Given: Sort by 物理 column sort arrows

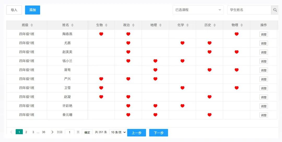Looking at the screenshot, I should [242, 25].
